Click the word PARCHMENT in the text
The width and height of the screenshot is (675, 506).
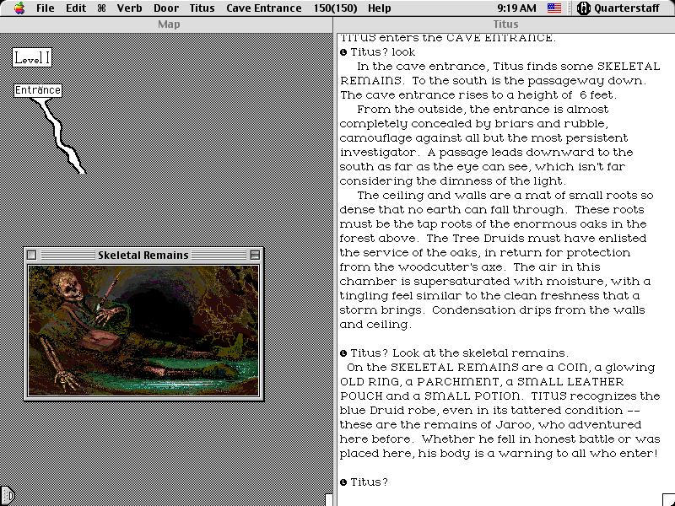(x=458, y=382)
